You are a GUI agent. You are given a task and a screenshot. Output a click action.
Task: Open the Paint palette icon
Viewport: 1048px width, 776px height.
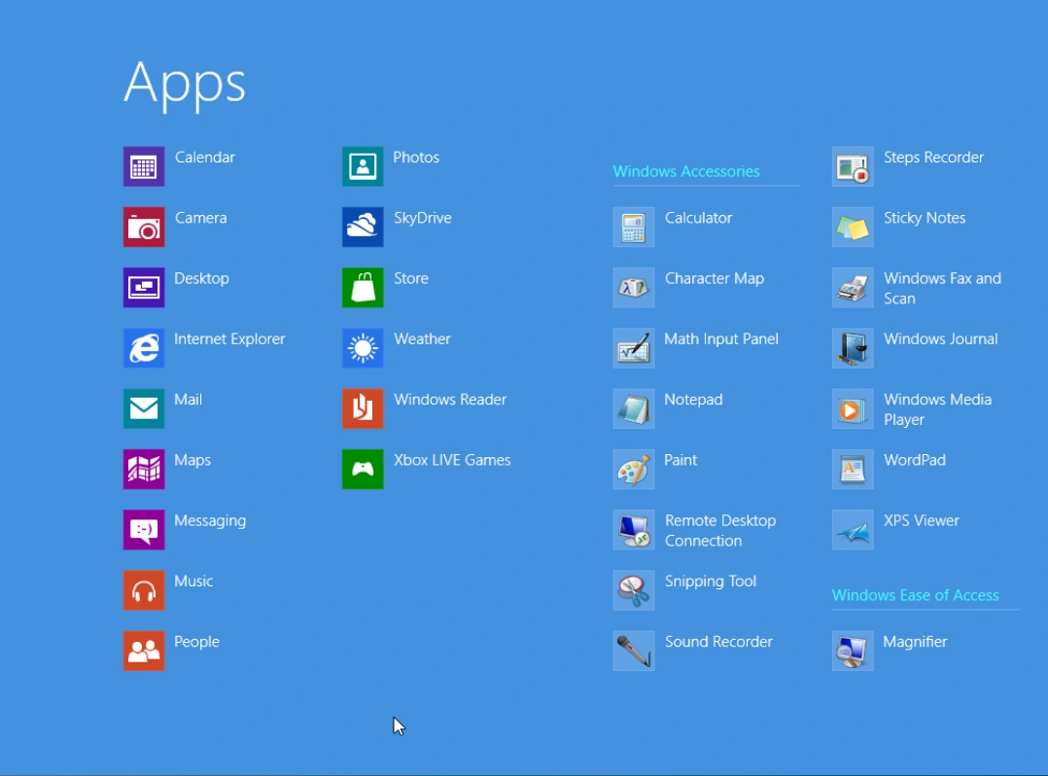click(634, 470)
